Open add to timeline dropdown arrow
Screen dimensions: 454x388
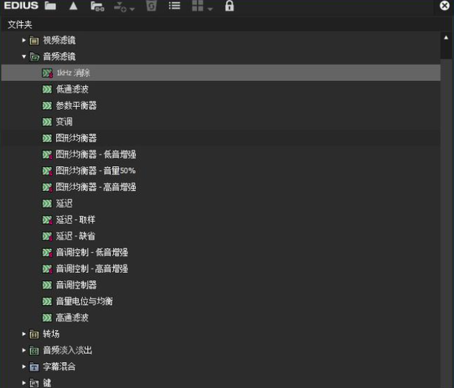[x=132, y=9]
